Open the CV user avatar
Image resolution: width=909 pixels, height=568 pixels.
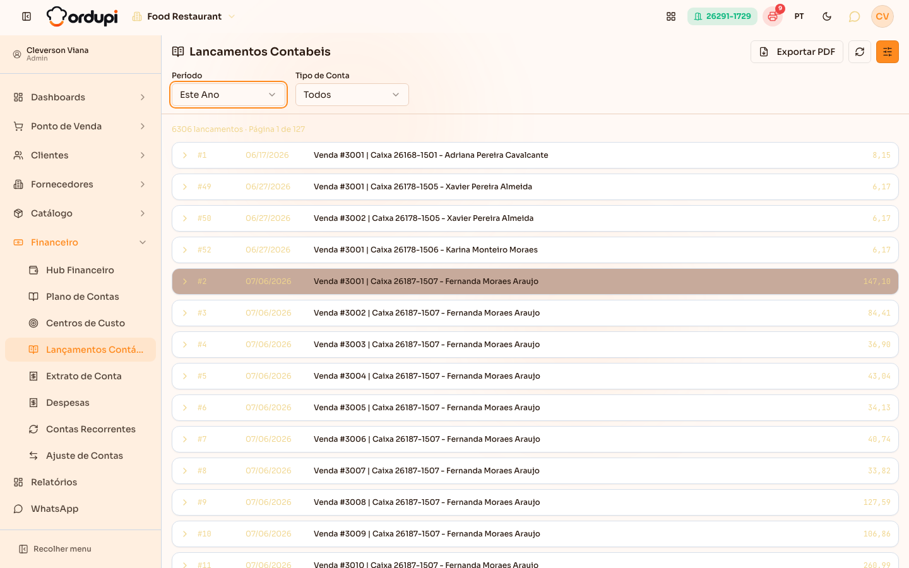coord(882,16)
